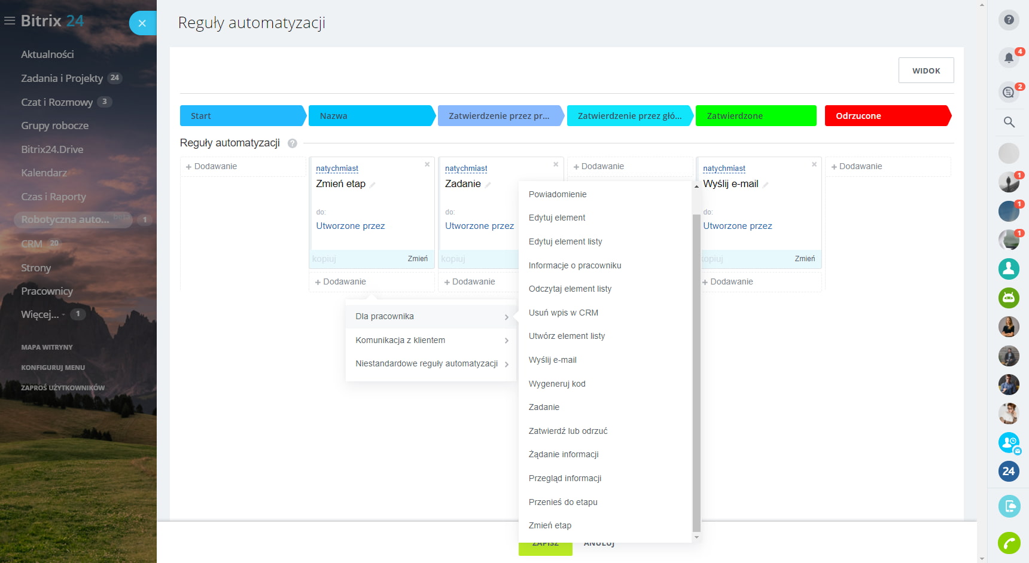Select Wygeneruj kod from the list
Image resolution: width=1029 pixels, height=563 pixels.
click(557, 384)
